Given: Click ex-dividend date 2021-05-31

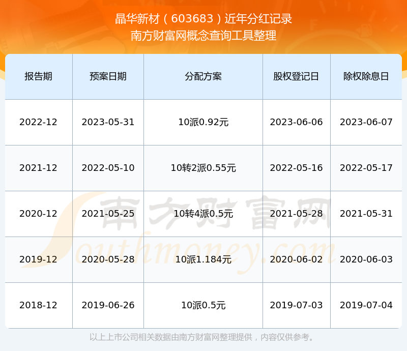Looking at the screenshot, I should coord(366,214).
